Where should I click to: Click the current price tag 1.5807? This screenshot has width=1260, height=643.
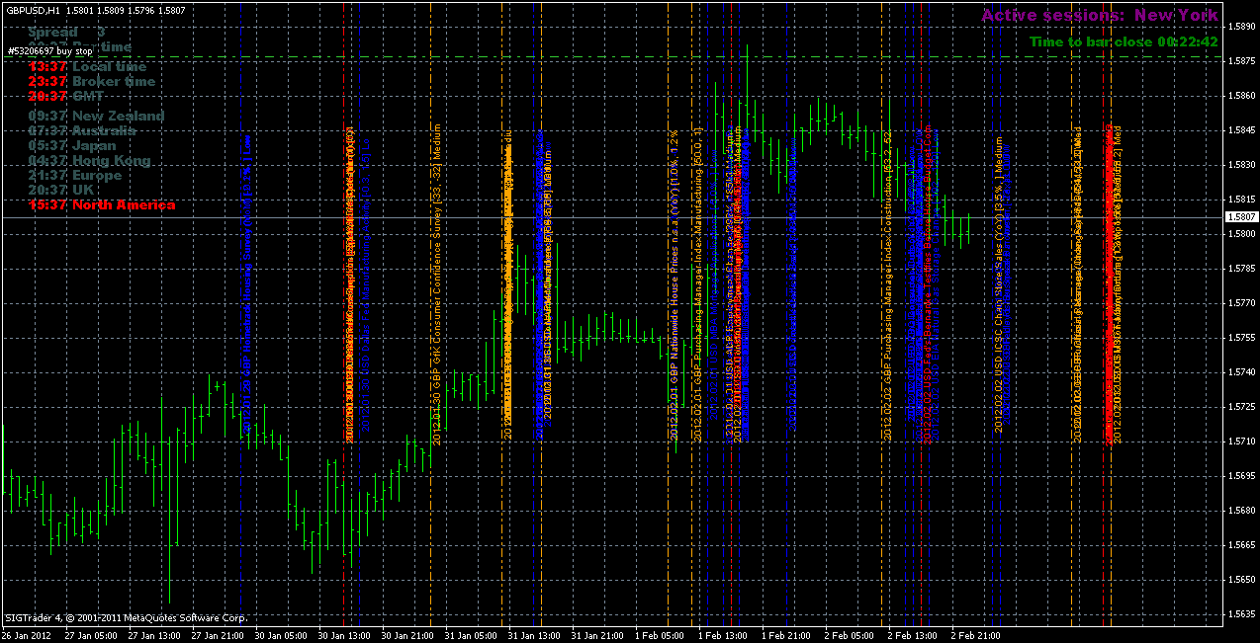pos(1241,216)
